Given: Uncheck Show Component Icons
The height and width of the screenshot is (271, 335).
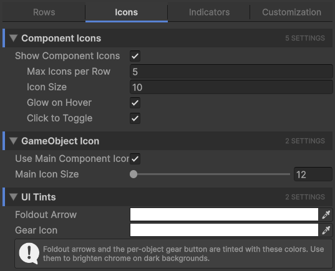Looking at the screenshot, I should pos(135,56).
